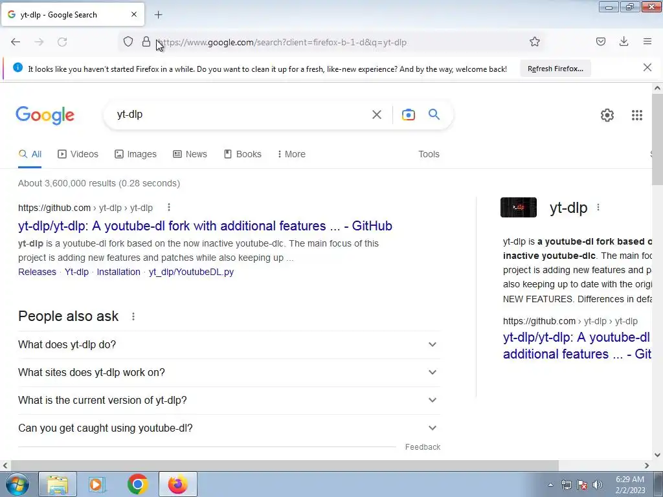Open the taskbar clock showing 6:29 AM

tap(630, 485)
